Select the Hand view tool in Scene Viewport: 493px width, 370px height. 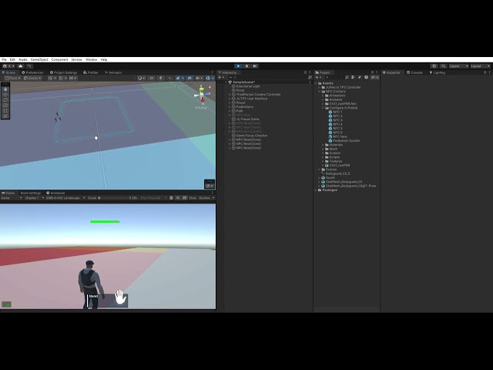(5, 89)
